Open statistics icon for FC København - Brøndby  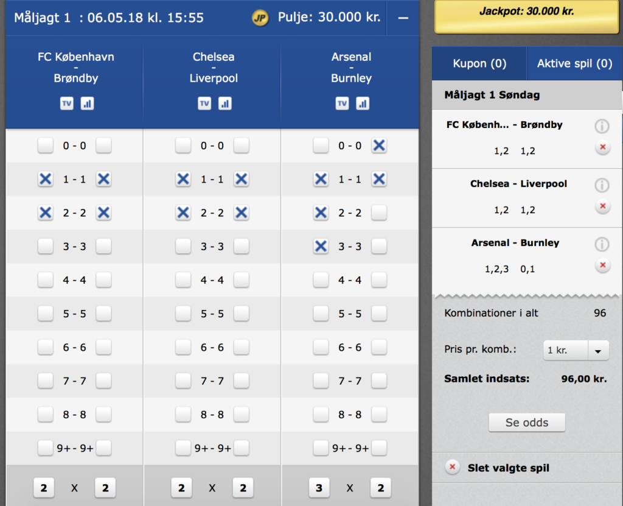[x=87, y=104]
